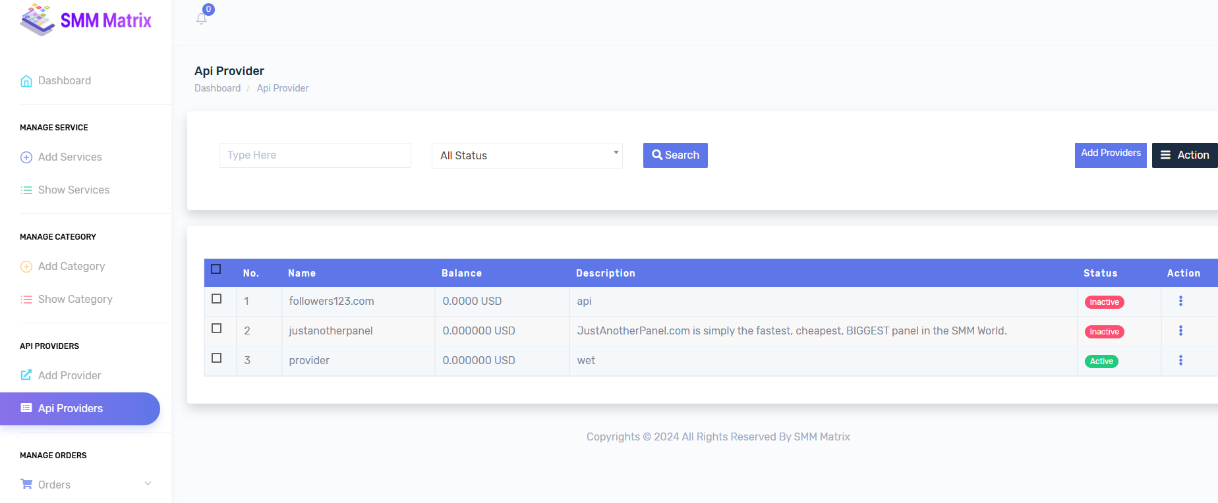Open Add Category menu item
1218x503 pixels.
(71, 267)
